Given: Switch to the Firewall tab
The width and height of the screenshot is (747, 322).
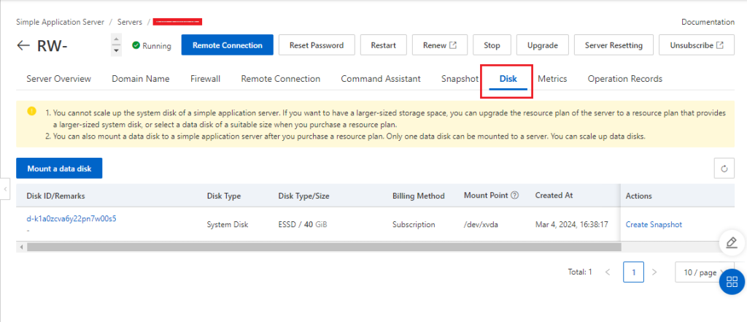Looking at the screenshot, I should pyautogui.click(x=205, y=79).
